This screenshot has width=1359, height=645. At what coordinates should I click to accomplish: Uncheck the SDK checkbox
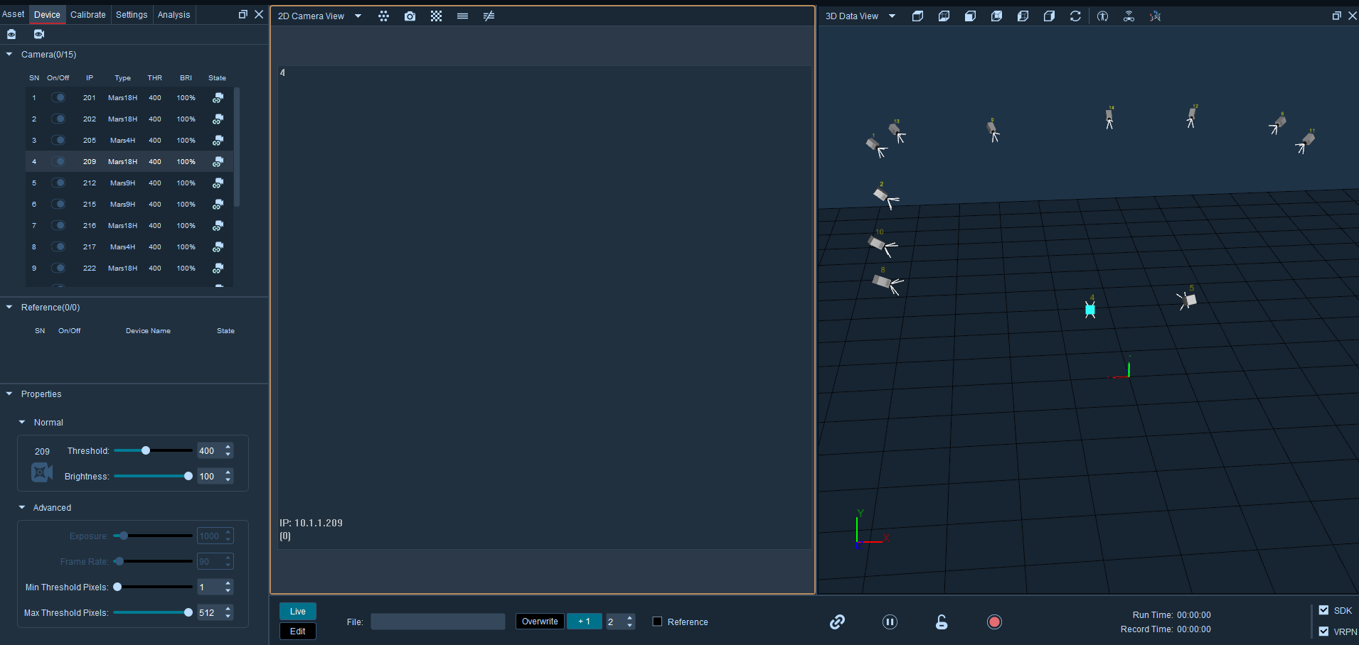tap(1323, 610)
